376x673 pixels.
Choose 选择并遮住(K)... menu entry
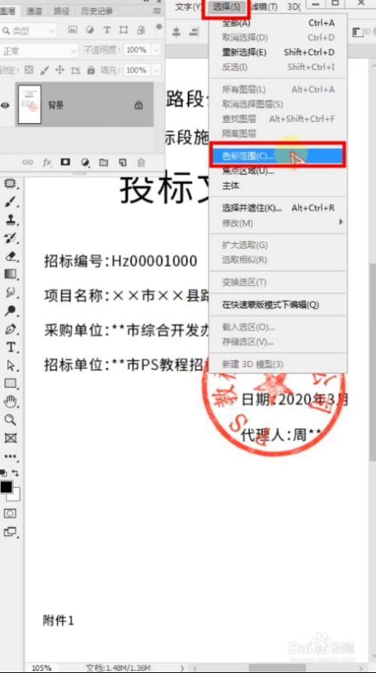278,208
